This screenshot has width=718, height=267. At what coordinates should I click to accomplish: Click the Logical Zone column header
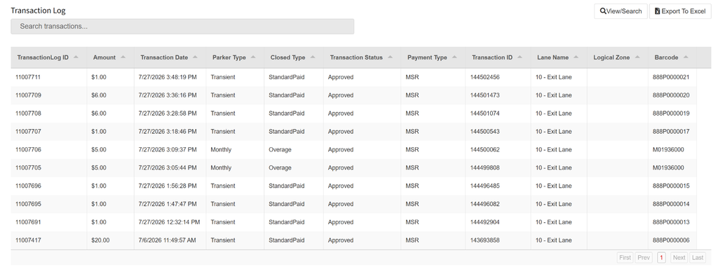pos(617,57)
